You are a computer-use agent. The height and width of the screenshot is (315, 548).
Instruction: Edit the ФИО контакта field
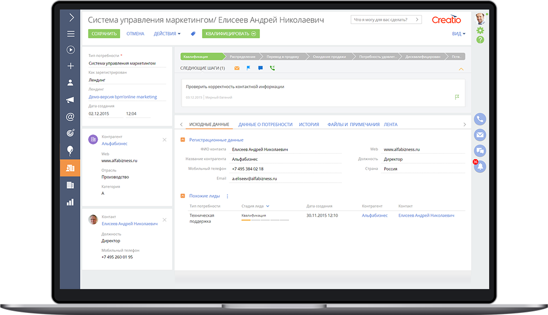click(x=285, y=149)
